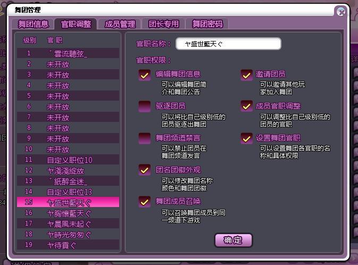Image resolution: width=358 pixels, height=265 pixels.
Task: Uncheck the 编辑舞团信息 permission checkbox
Action: (144, 75)
